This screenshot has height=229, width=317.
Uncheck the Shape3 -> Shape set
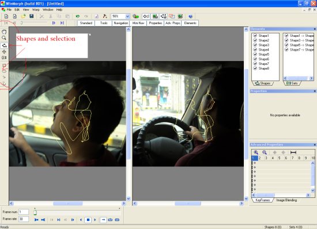point(286,40)
